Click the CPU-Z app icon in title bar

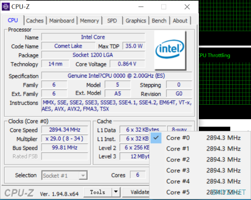point(6,7)
